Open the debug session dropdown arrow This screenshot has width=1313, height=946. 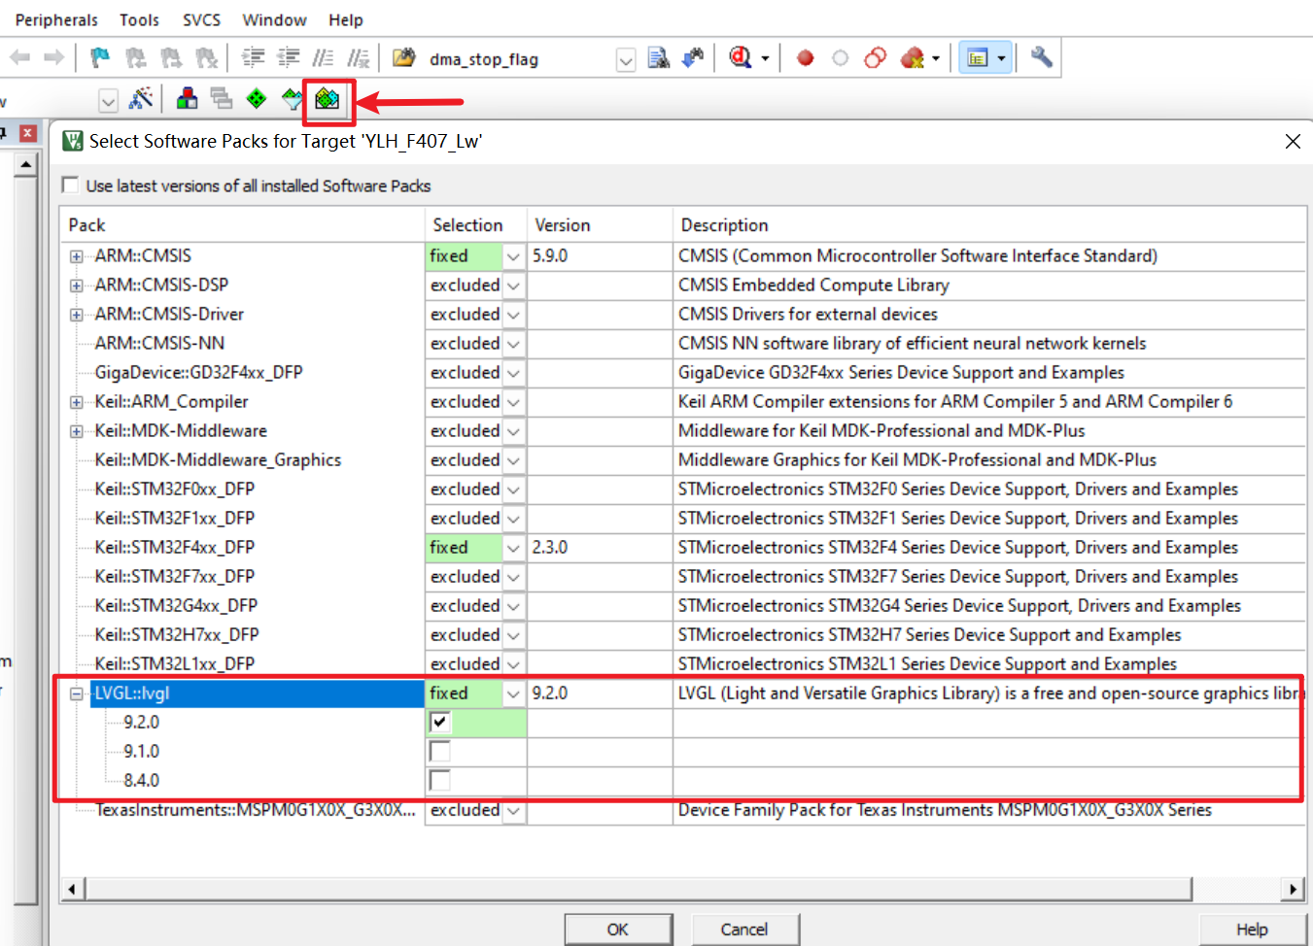765,58
